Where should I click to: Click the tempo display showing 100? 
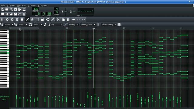(x=35, y=9)
